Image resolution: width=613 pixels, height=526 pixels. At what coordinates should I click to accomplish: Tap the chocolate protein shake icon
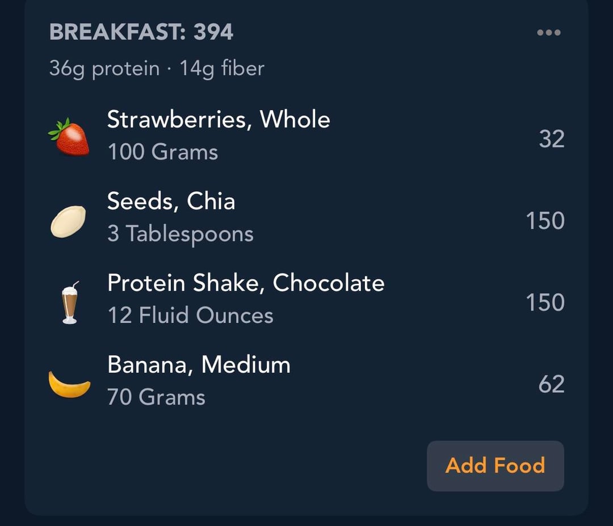pyautogui.click(x=69, y=303)
